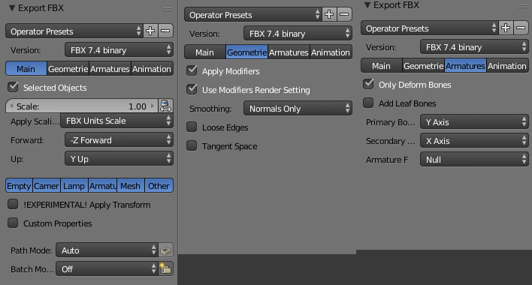The image size is (532, 285).
Task: Enable Tangent Space checkbox
Action: [192, 146]
